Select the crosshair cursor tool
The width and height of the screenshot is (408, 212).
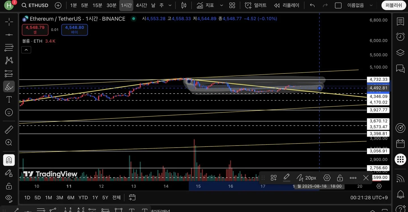tap(9, 22)
